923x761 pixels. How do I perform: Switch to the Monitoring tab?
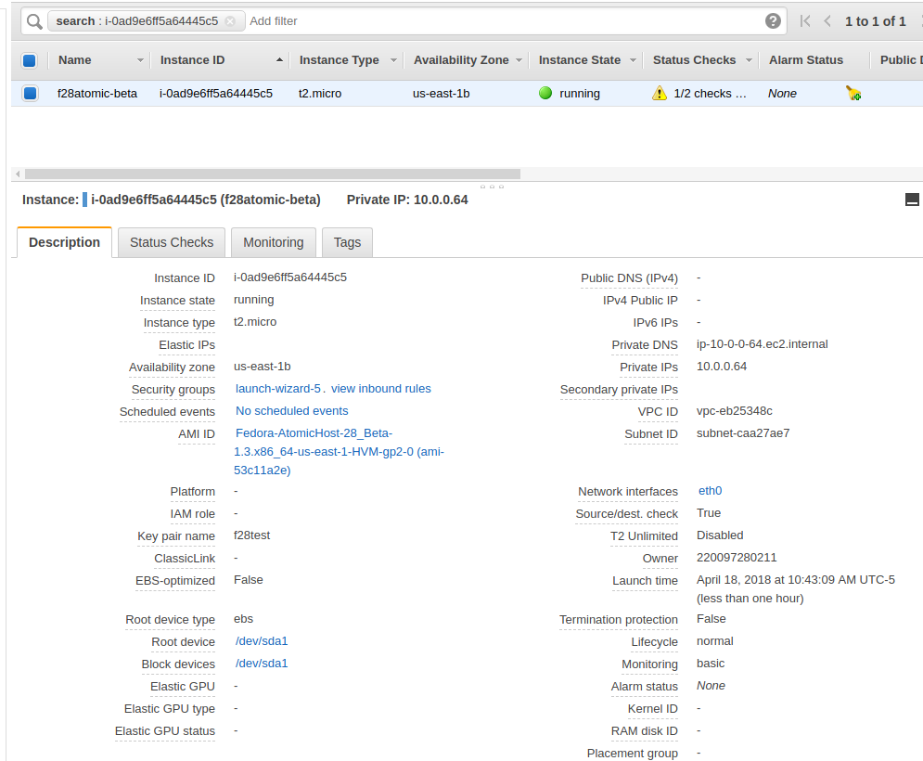pos(273,242)
